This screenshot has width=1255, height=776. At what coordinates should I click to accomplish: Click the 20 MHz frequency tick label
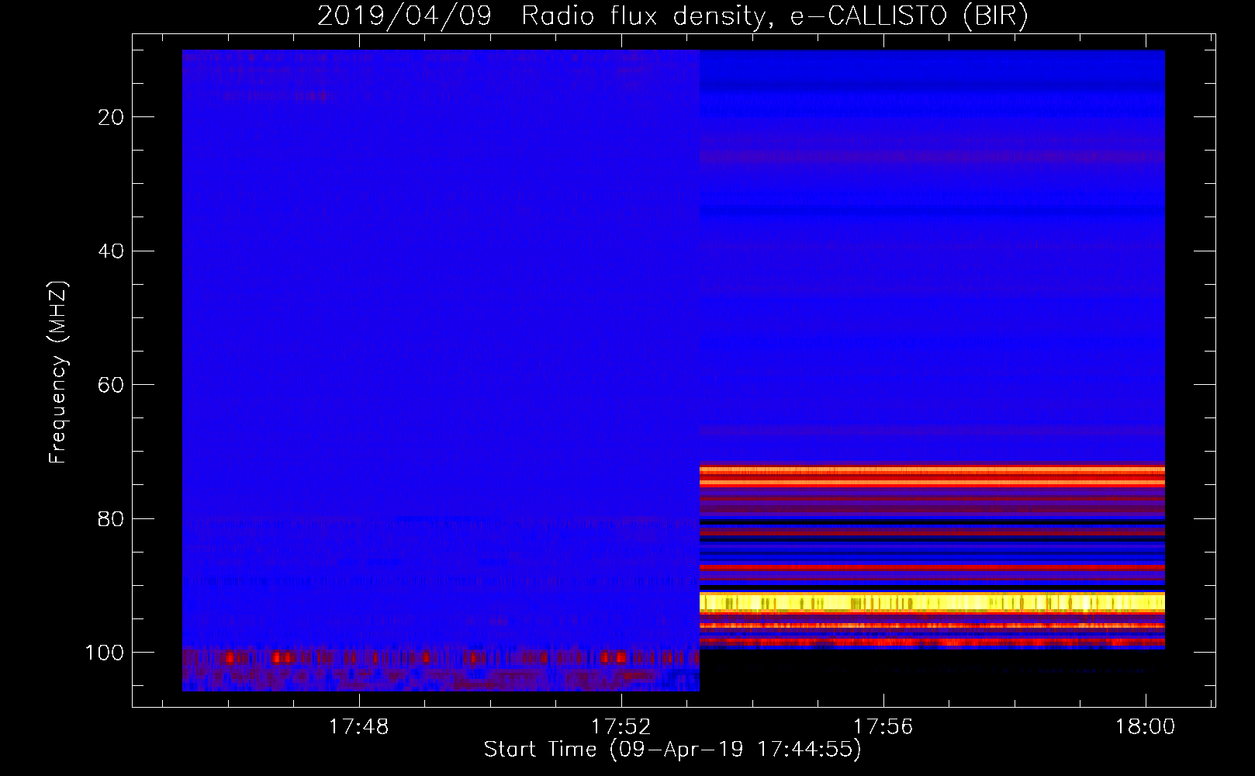coord(112,117)
